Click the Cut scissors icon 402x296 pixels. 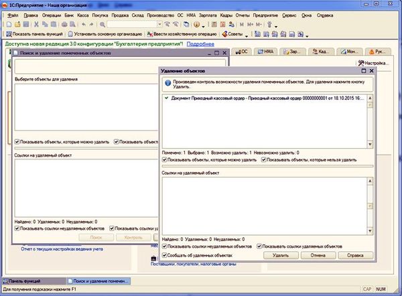coord(36,24)
